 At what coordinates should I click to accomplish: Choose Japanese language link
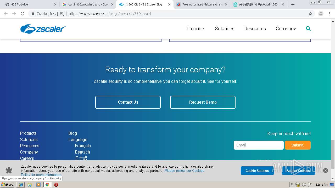tap(81, 158)
